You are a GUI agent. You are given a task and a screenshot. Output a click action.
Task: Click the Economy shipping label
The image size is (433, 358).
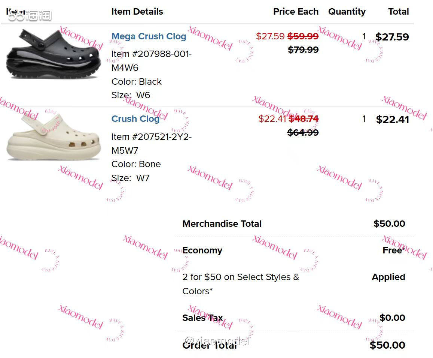coord(202,250)
